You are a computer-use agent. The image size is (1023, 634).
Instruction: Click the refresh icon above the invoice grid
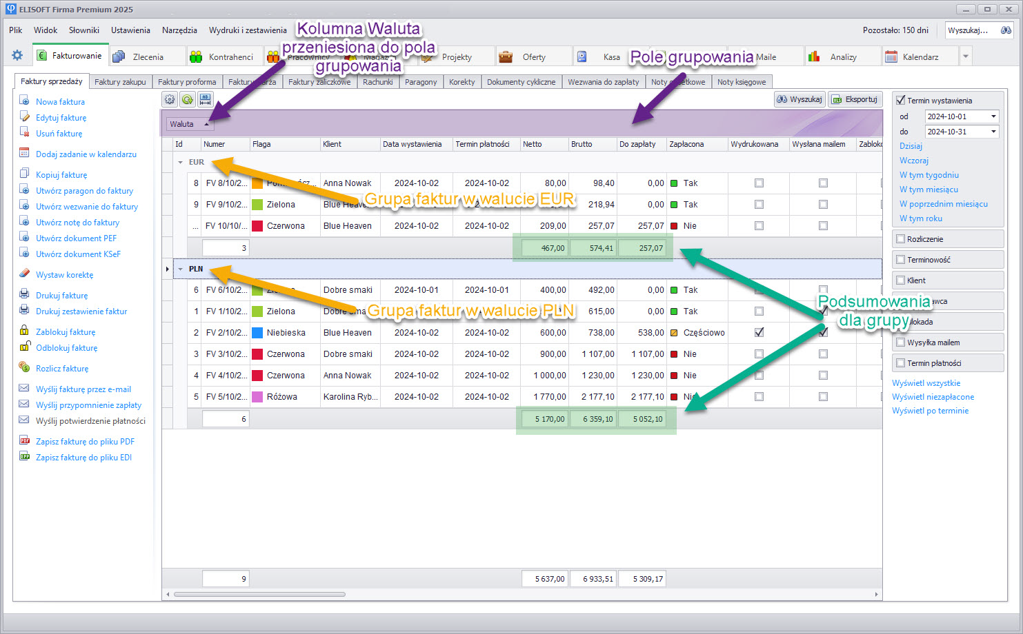187,99
